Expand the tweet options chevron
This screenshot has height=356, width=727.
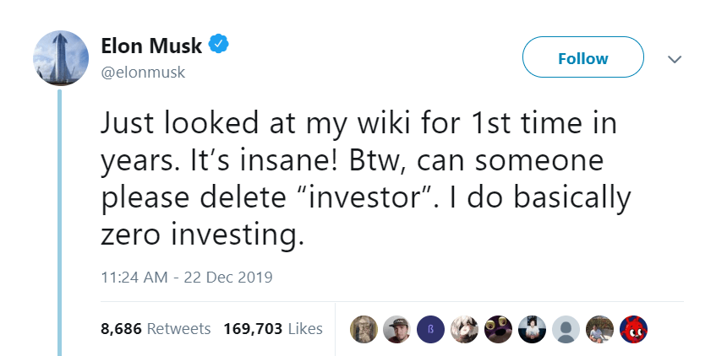pos(674,59)
